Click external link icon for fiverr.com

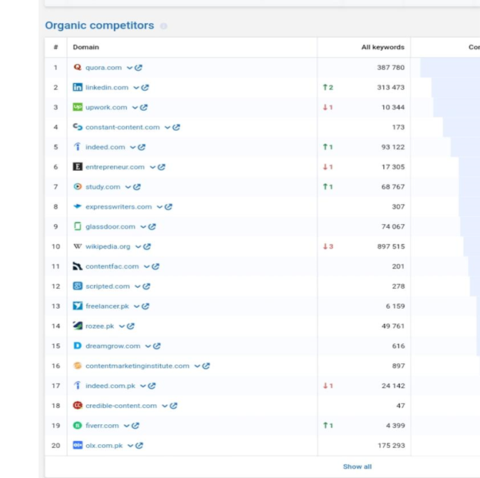135,426
